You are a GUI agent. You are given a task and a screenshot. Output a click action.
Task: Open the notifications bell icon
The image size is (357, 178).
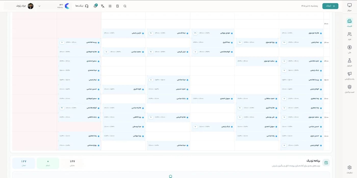click(95, 6)
